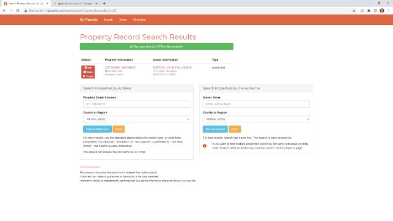This screenshot has width=393, height=221.
Task: Open the Search nav menu item
Action: pos(108,20)
